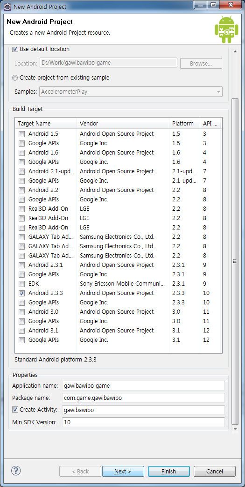Screen dimensions: 245x487
Task: Click the Back button
Action: pos(80,471)
